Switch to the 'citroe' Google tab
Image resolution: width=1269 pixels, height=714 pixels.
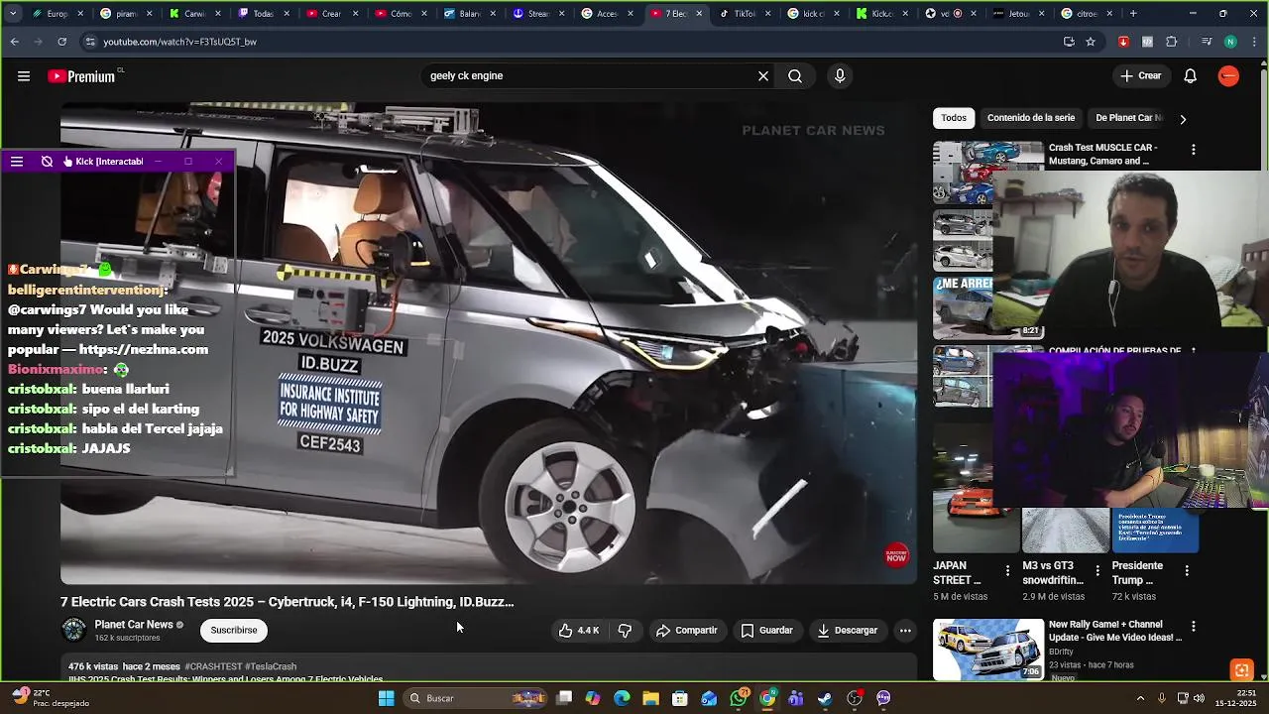click(x=1086, y=14)
